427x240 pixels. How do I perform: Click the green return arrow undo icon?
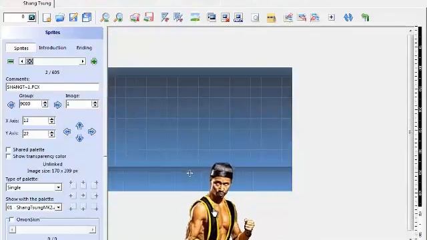click(365, 18)
